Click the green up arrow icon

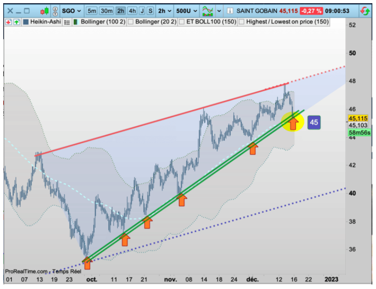[16, 22]
